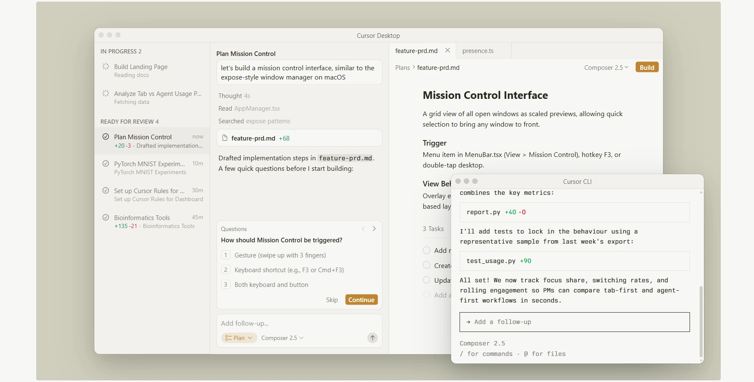Viewport: 754px width, 382px height.
Task: Expand the Thought 4s step
Action: pos(234,96)
